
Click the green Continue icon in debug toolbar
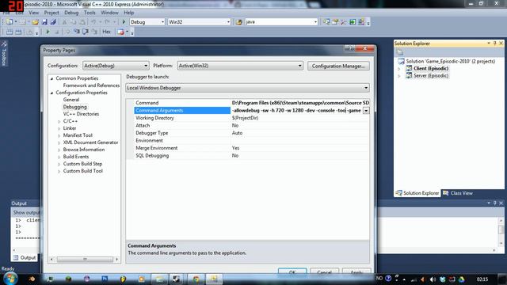coord(48,32)
